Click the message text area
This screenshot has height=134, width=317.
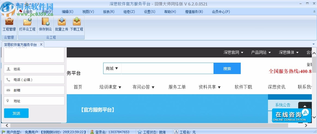click(34, 55)
